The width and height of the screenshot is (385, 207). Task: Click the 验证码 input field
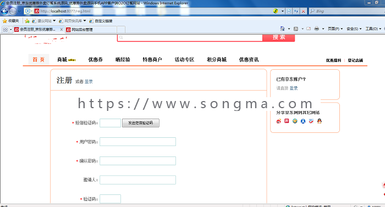click(110, 199)
